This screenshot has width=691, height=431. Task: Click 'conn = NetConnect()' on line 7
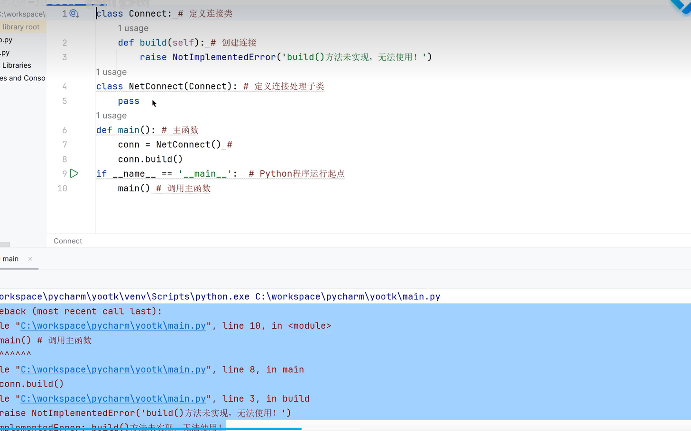tap(169, 144)
